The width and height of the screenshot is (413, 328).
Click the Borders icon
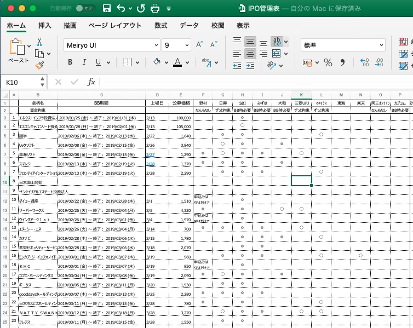tap(127, 62)
